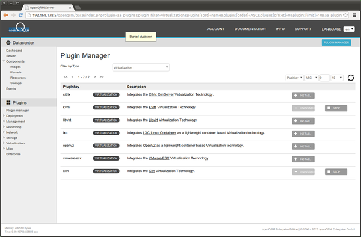Open the Filter by Type dropdown
The image size is (361, 237).
pos(141,67)
